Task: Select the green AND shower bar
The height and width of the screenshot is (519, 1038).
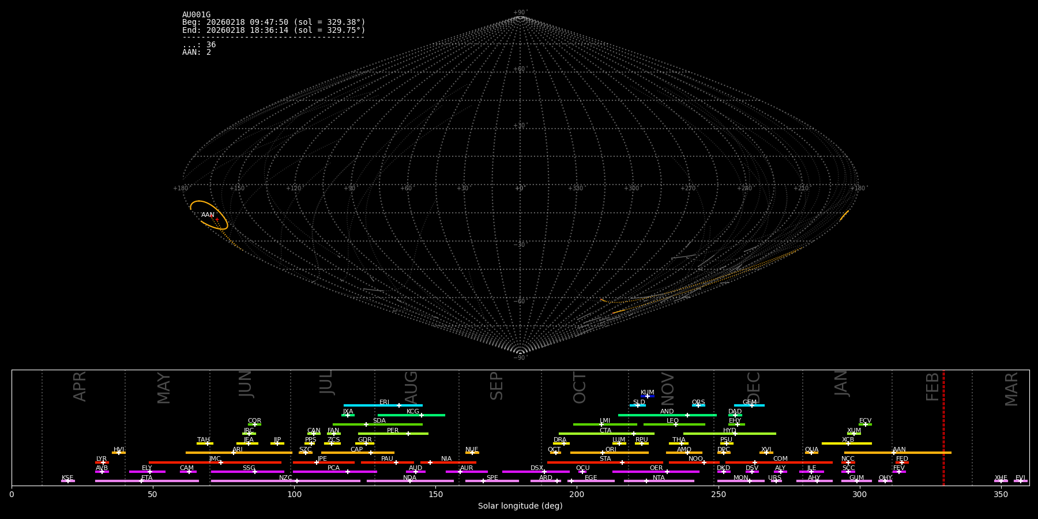Action: (667, 415)
